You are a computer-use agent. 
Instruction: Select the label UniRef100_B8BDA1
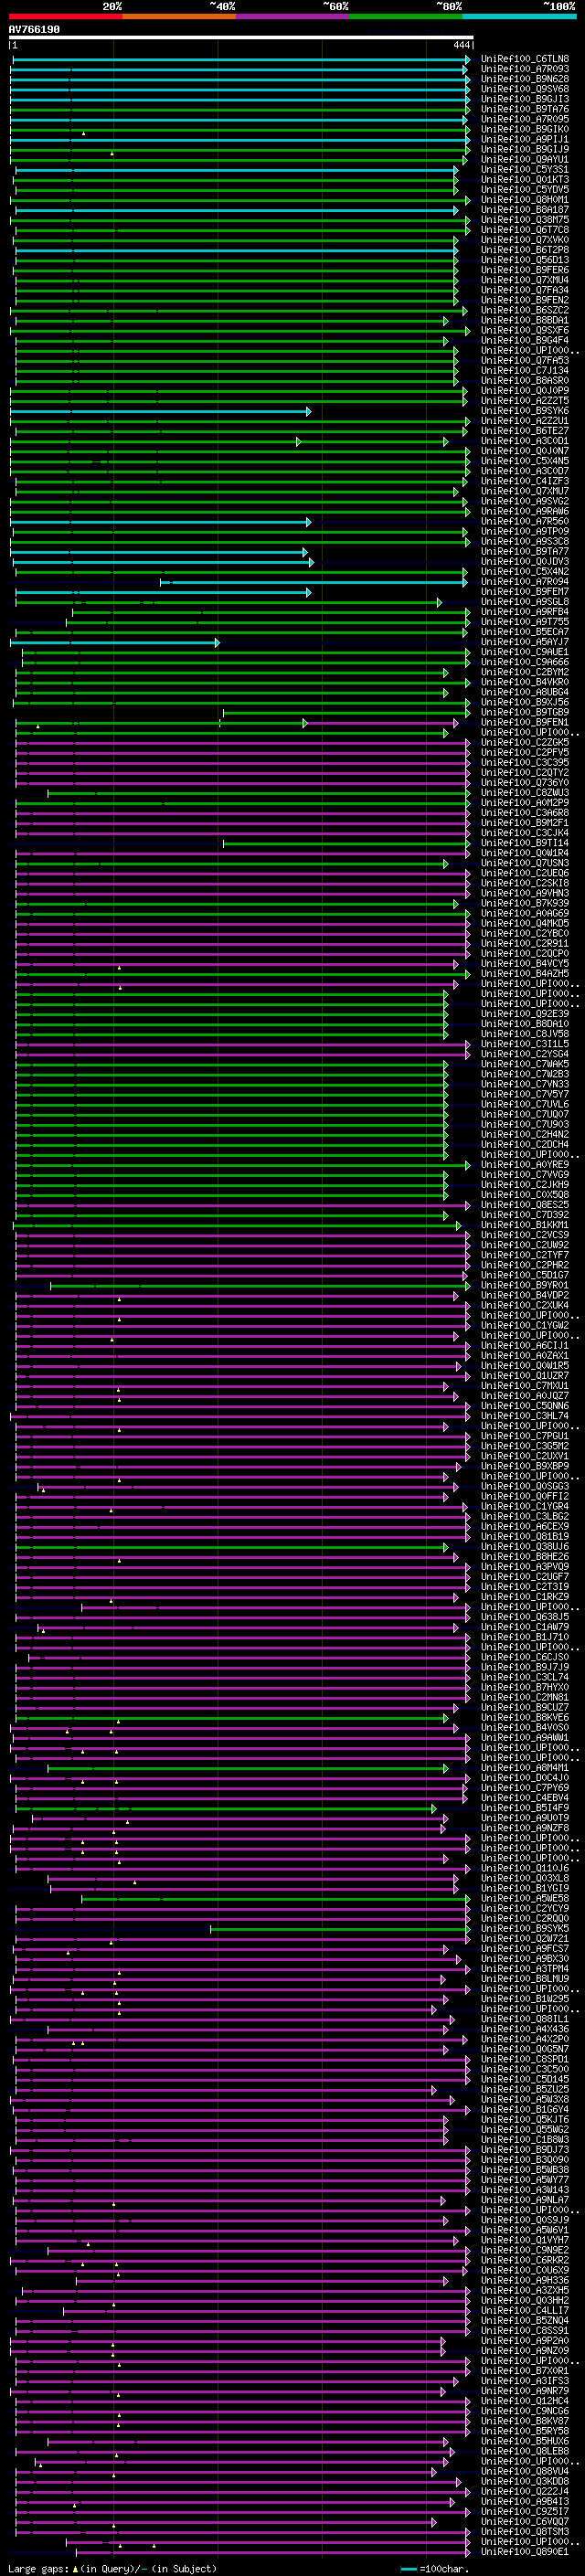[x=525, y=320]
